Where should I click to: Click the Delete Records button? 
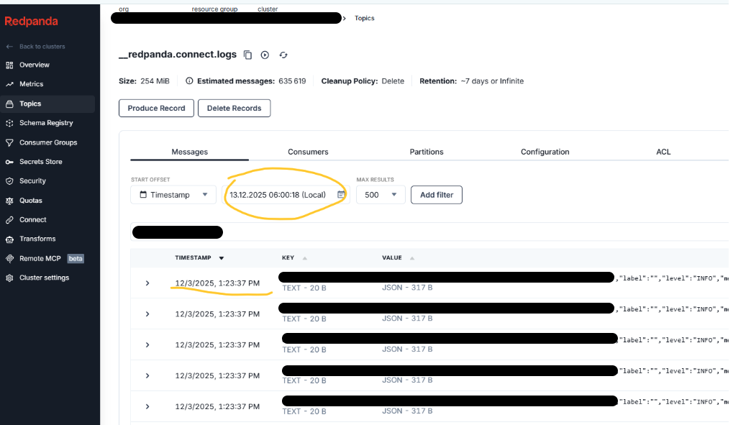[235, 108]
